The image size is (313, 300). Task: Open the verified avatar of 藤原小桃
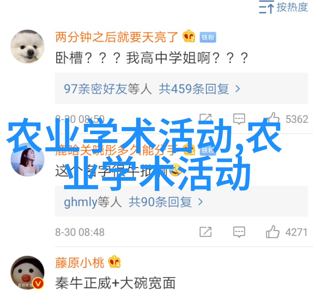pos(27,273)
